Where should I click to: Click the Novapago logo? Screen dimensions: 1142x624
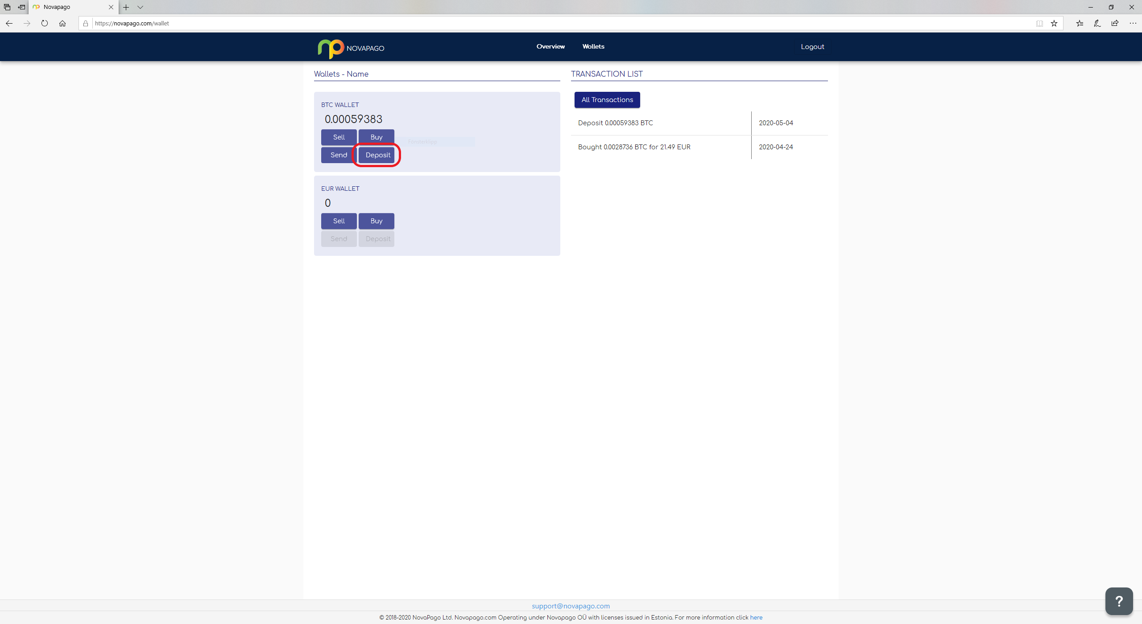pyautogui.click(x=351, y=48)
